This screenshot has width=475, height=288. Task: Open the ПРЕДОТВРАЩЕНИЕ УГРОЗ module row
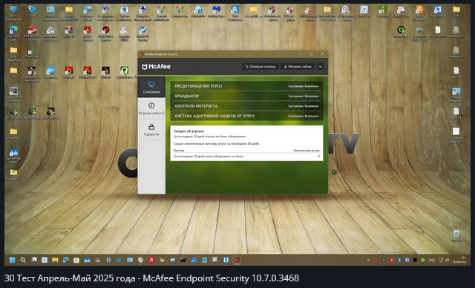[246, 86]
